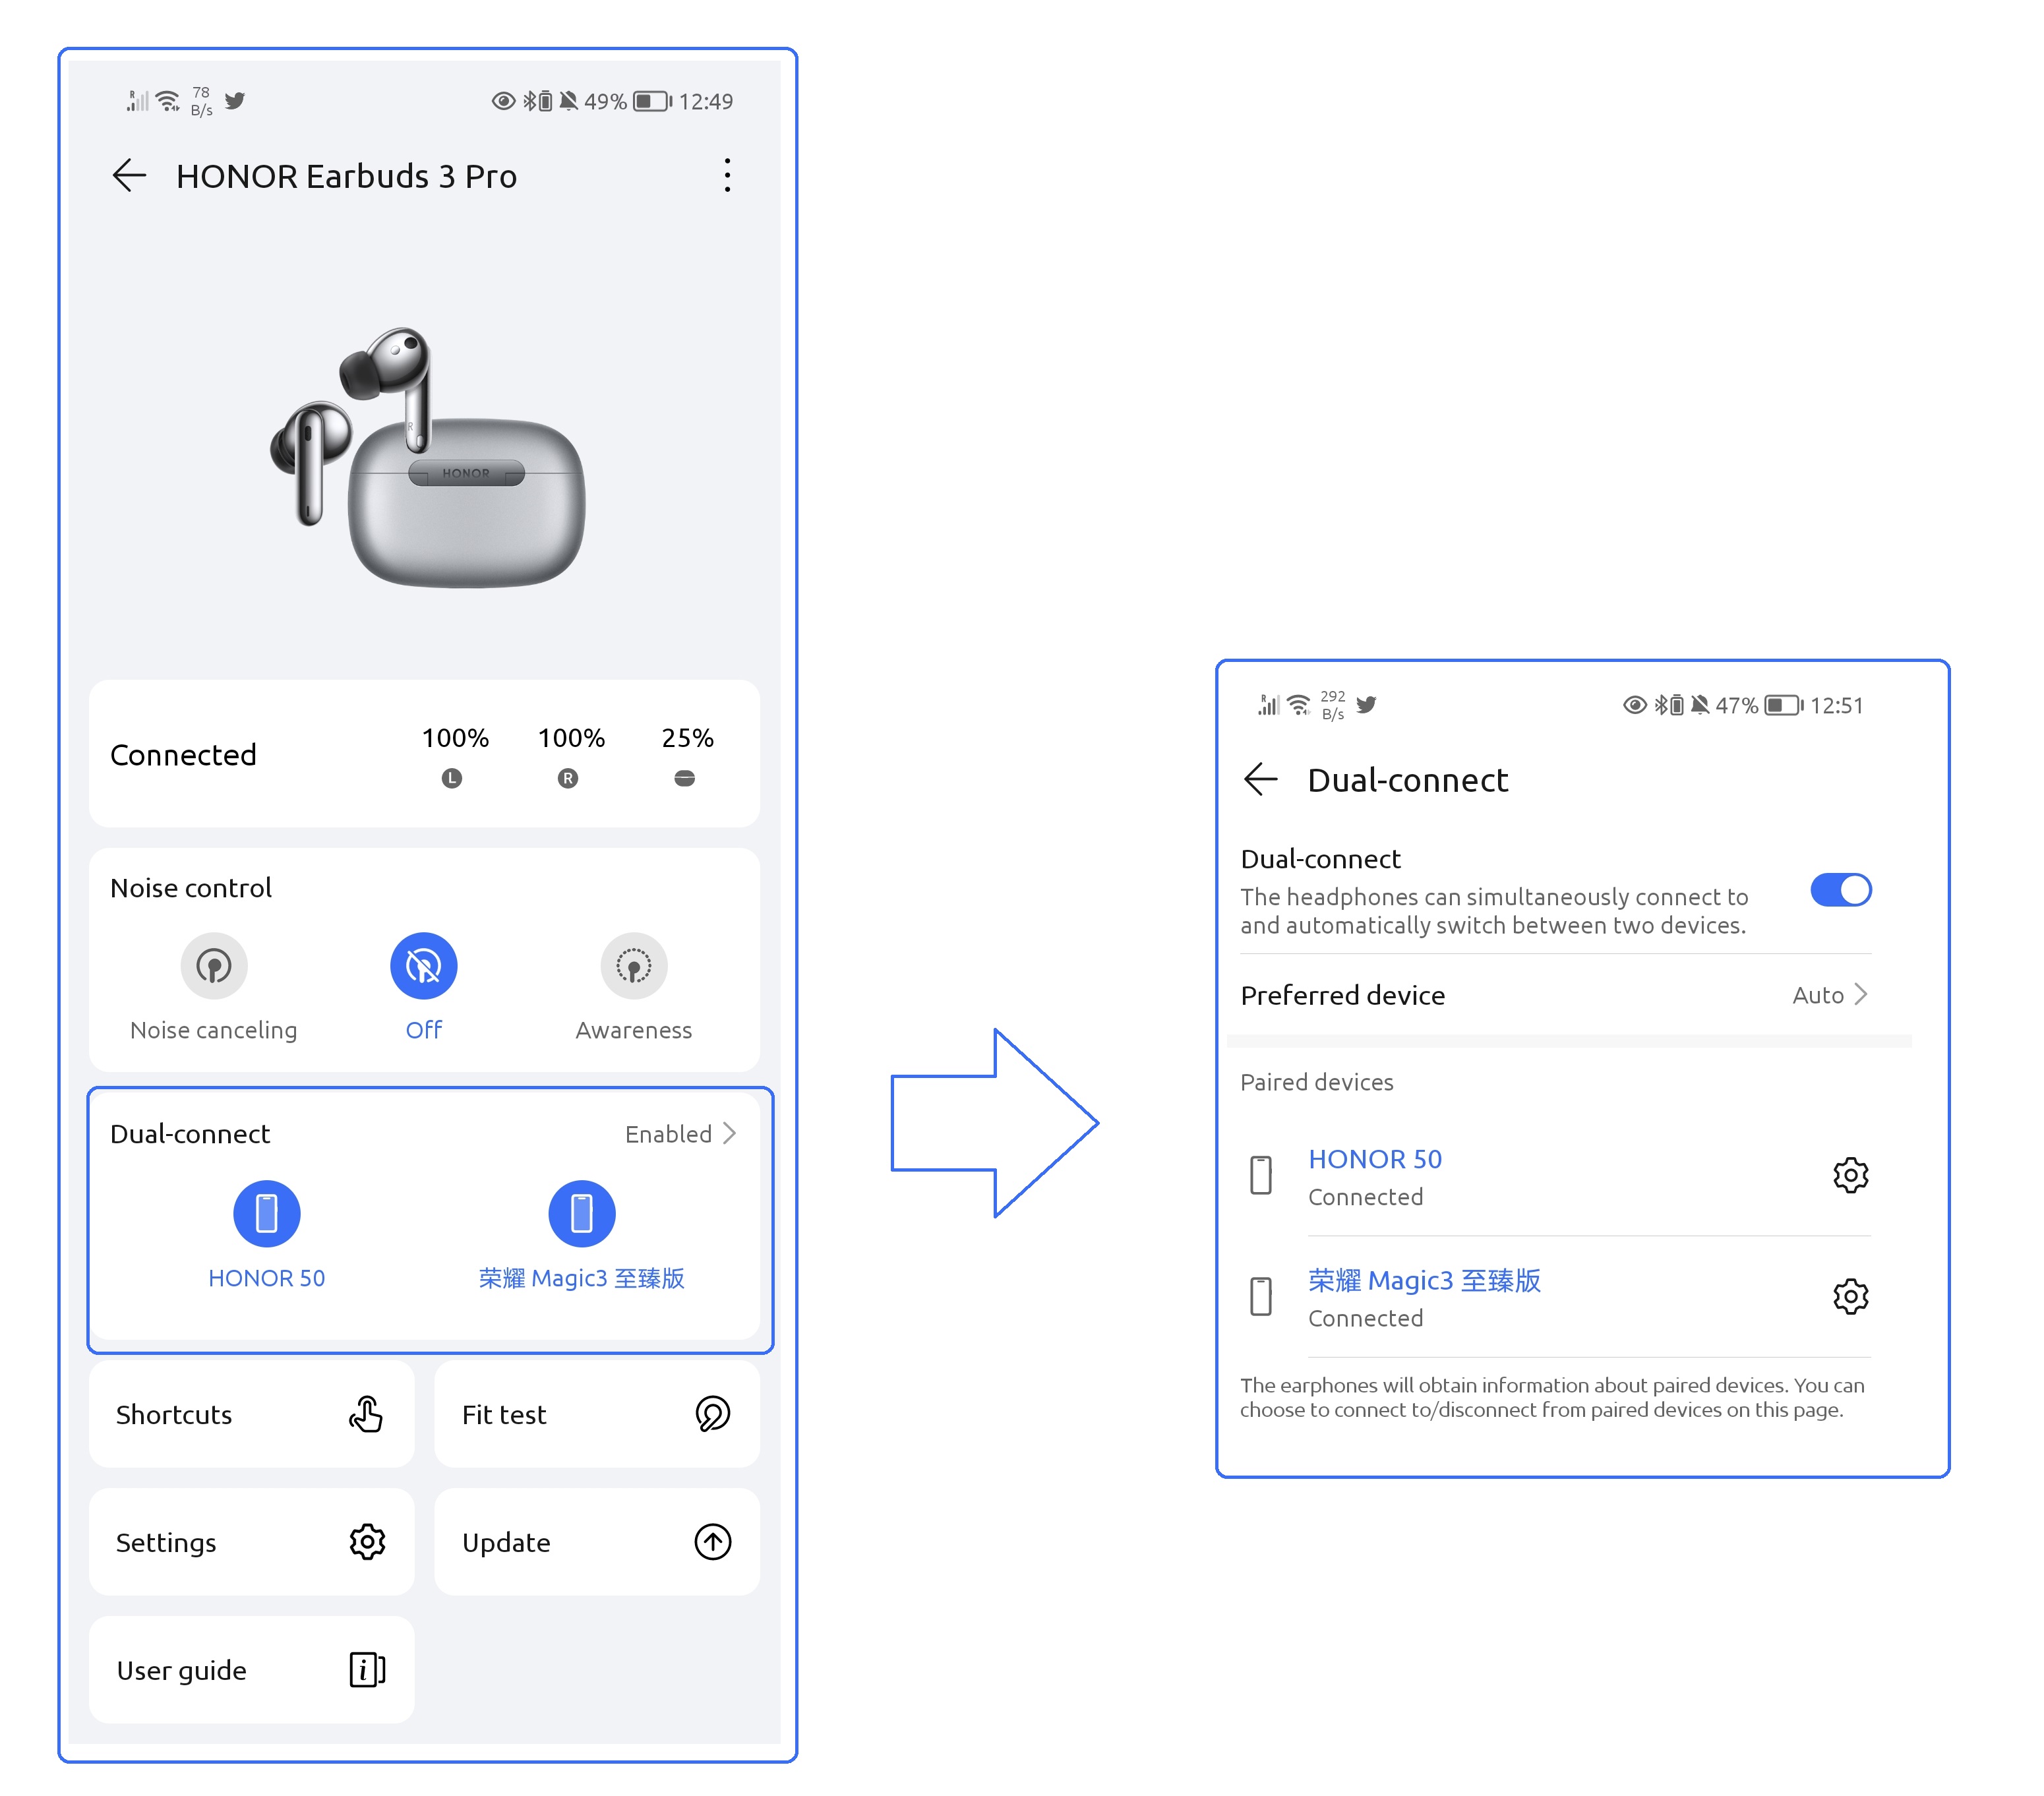The height and width of the screenshot is (1796, 2044).
Task: Open settings gear for 荣耀 Magic3 至臻版
Action: point(1850,1297)
